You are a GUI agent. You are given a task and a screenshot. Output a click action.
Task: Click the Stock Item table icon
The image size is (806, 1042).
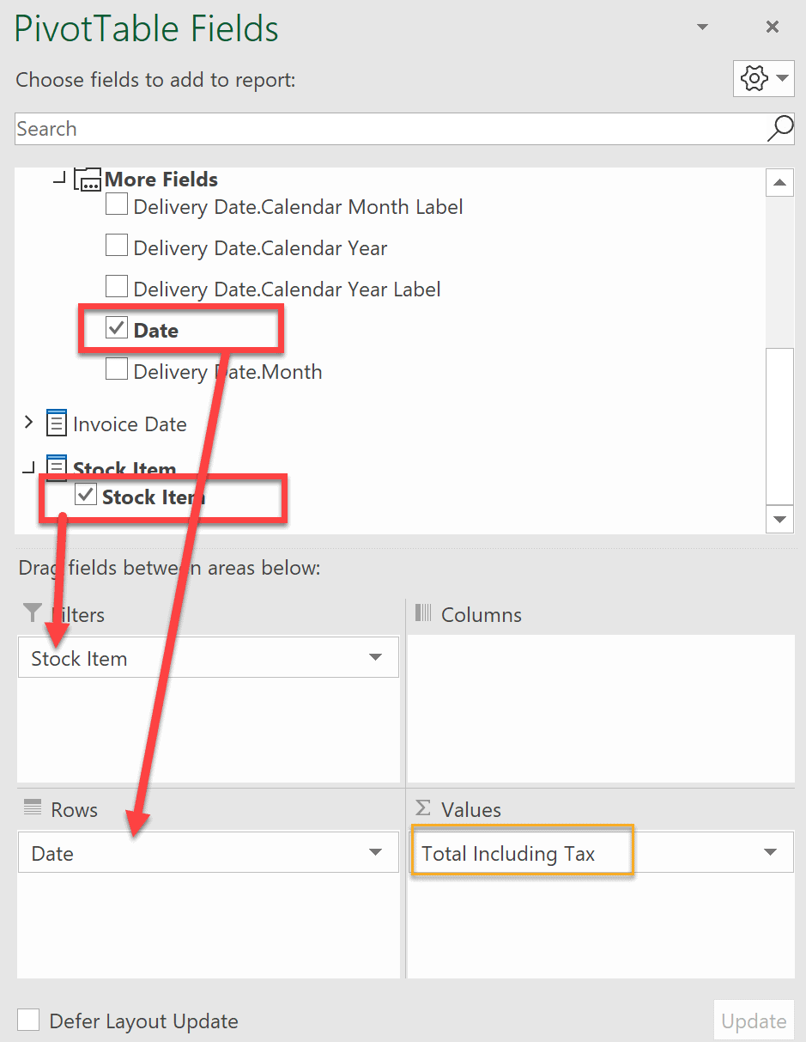57,467
